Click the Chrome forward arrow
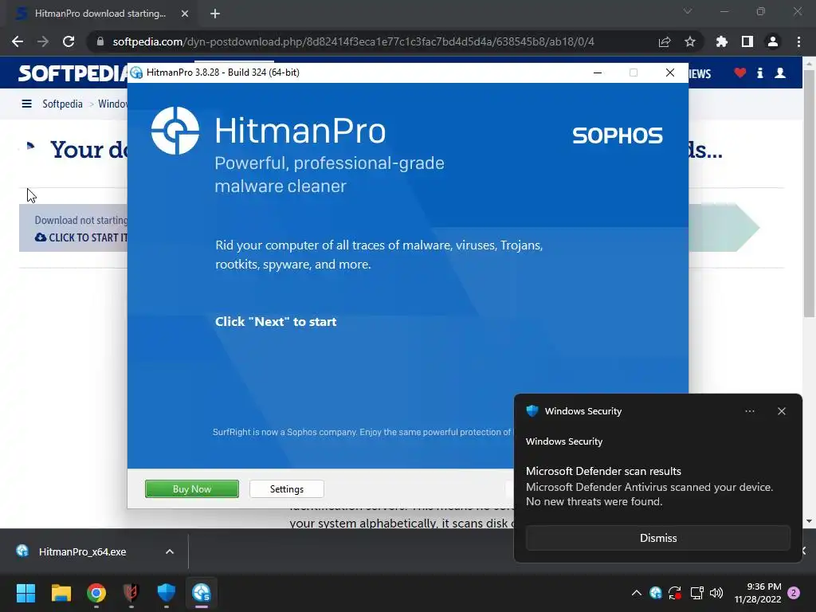The width and height of the screenshot is (816, 612). [x=43, y=41]
